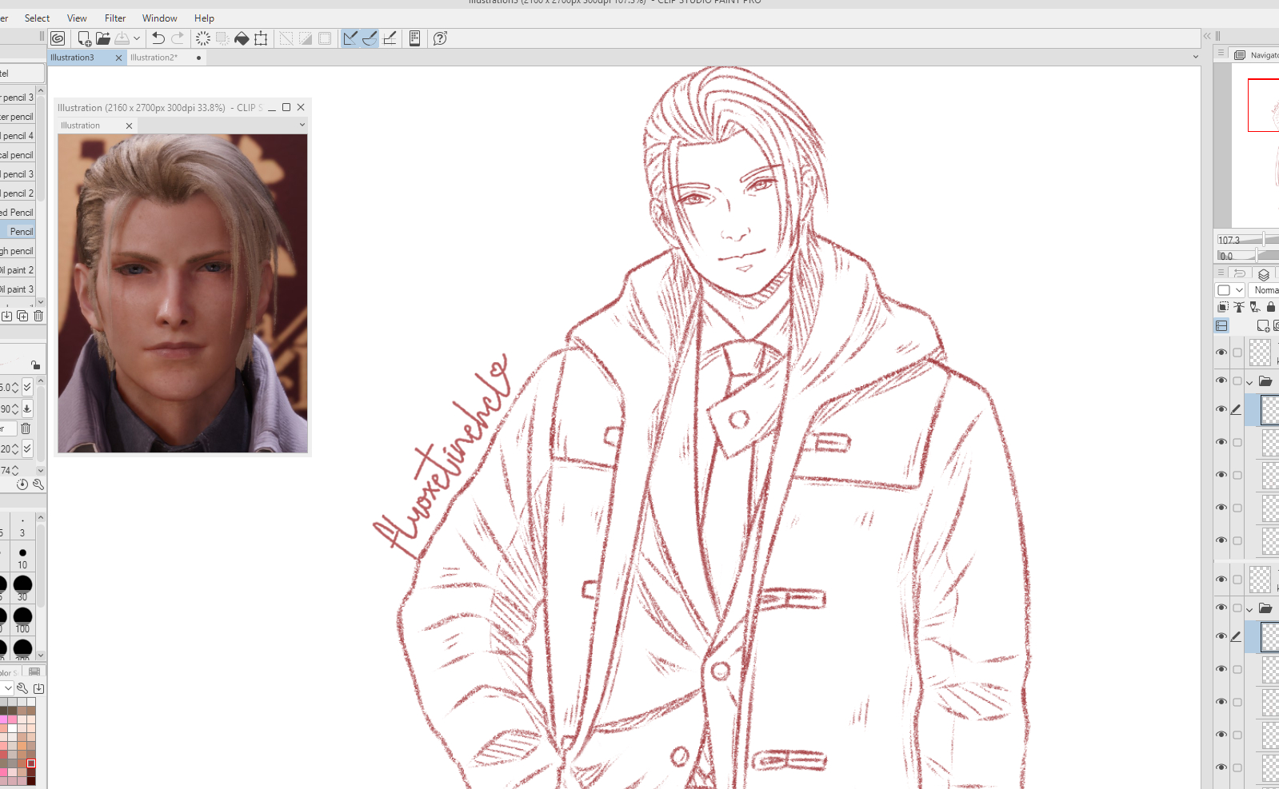Click the Fill bucket toolbar icon

(x=242, y=38)
